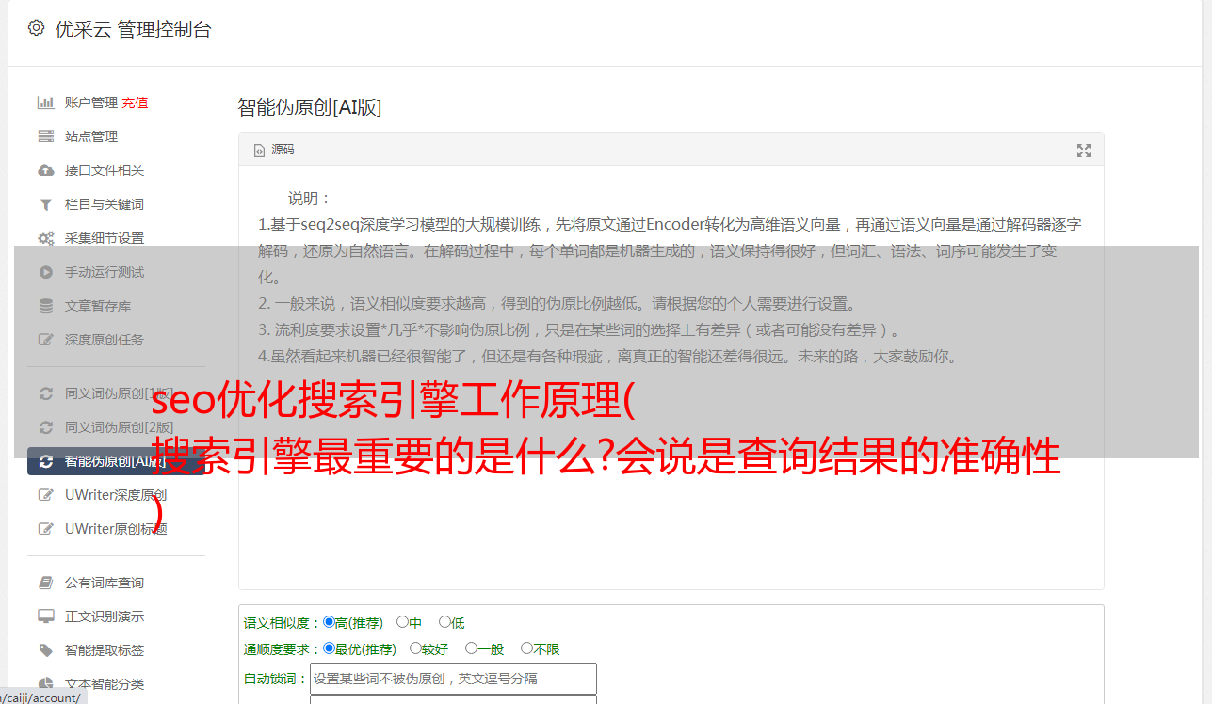Go to 深度原创任务 sidebar entry
This screenshot has height=704, width=1212.
click(105, 340)
